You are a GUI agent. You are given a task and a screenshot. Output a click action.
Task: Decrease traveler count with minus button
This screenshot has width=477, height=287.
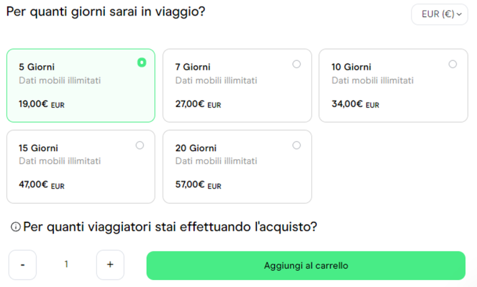pos(23,265)
